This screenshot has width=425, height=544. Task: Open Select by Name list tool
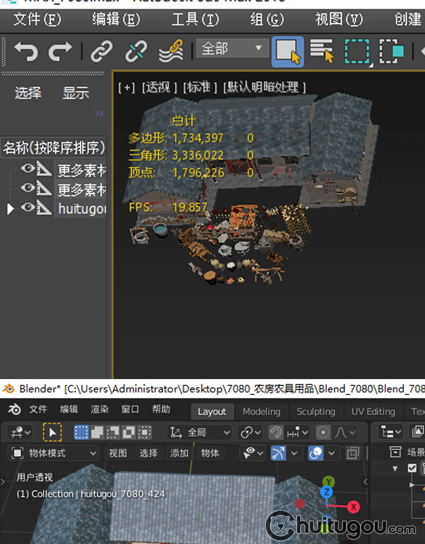click(322, 51)
